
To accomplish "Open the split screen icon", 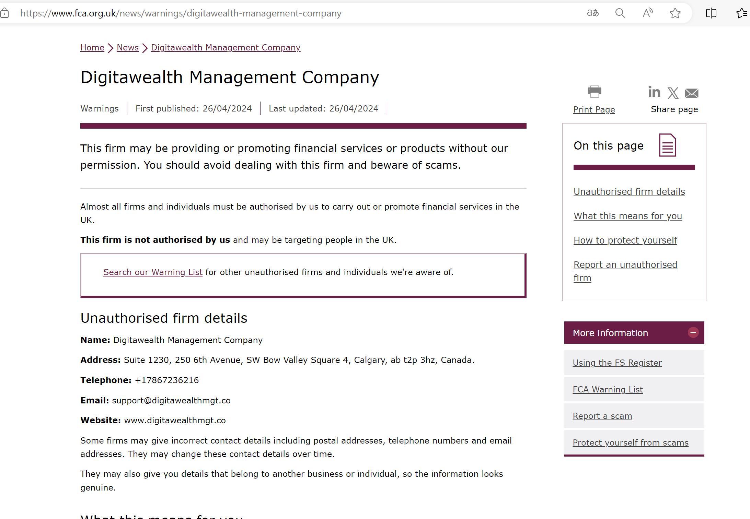I will (711, 13).
